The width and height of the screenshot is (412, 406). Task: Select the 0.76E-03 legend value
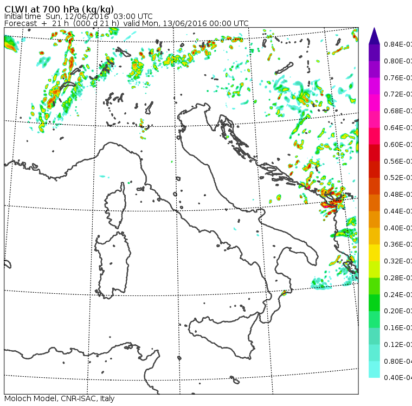tap(398, 78)
